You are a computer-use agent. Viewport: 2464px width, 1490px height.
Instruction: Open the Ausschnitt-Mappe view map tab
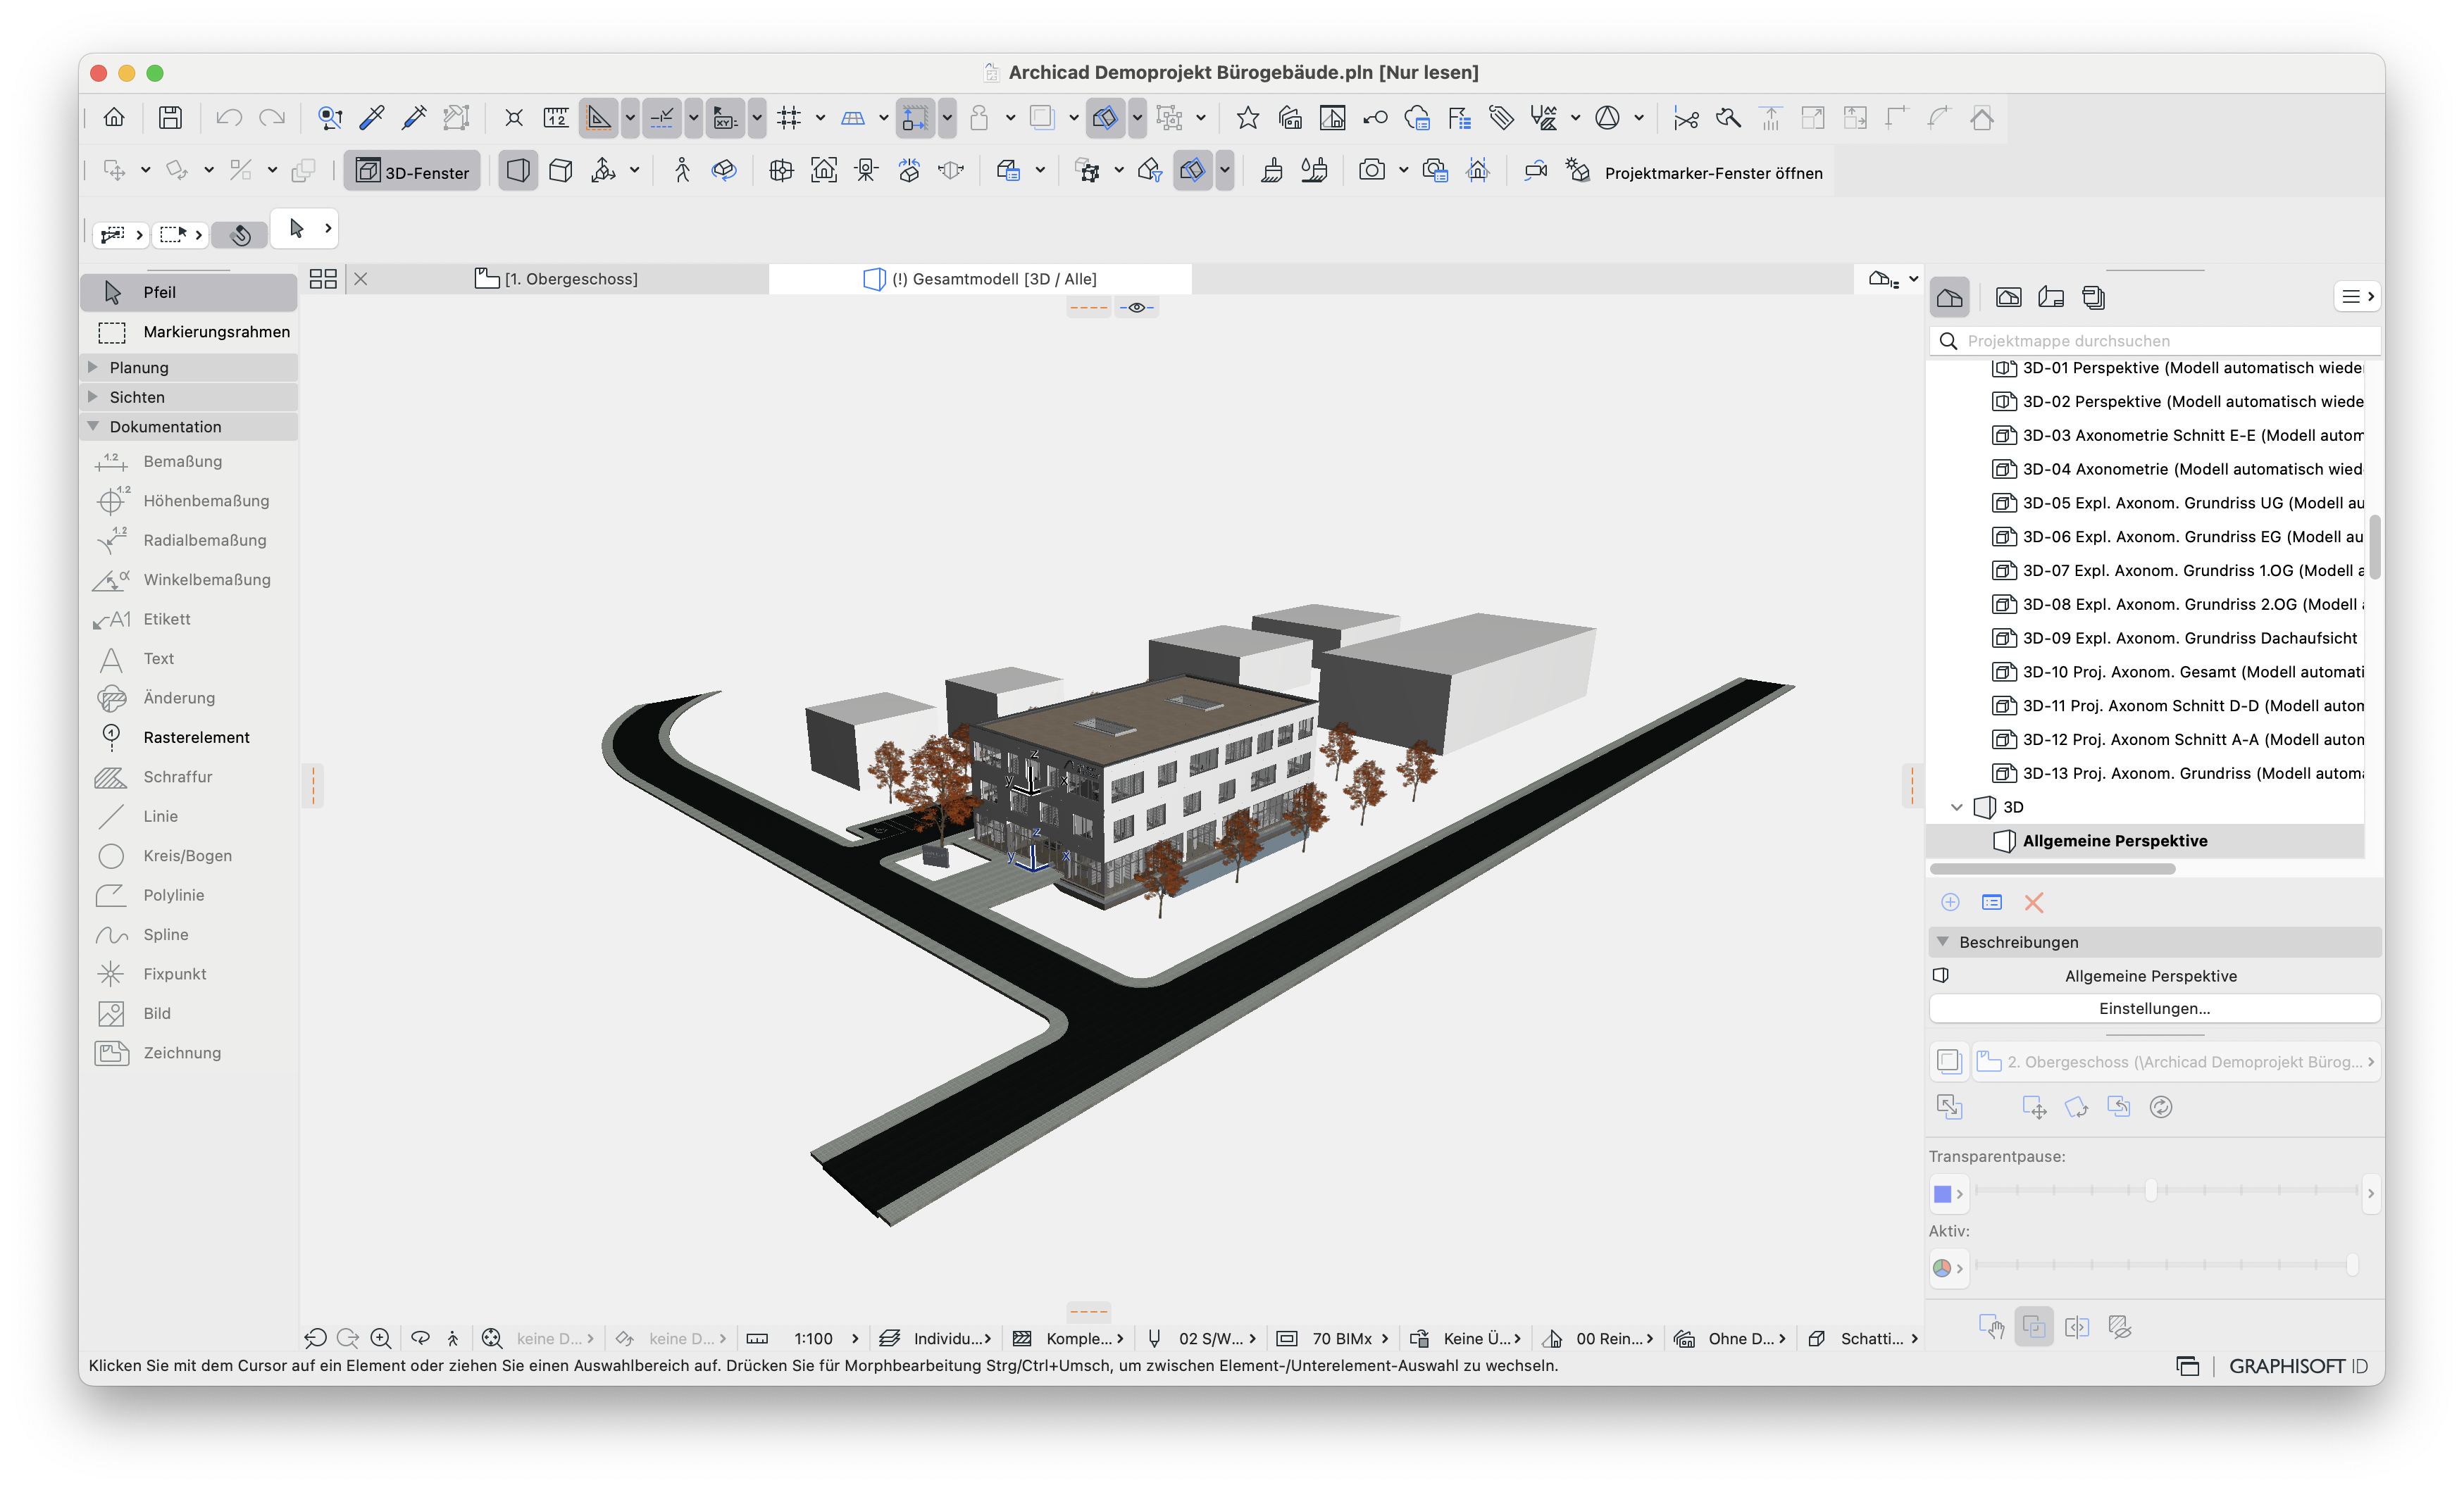[x=2008, y=296]
